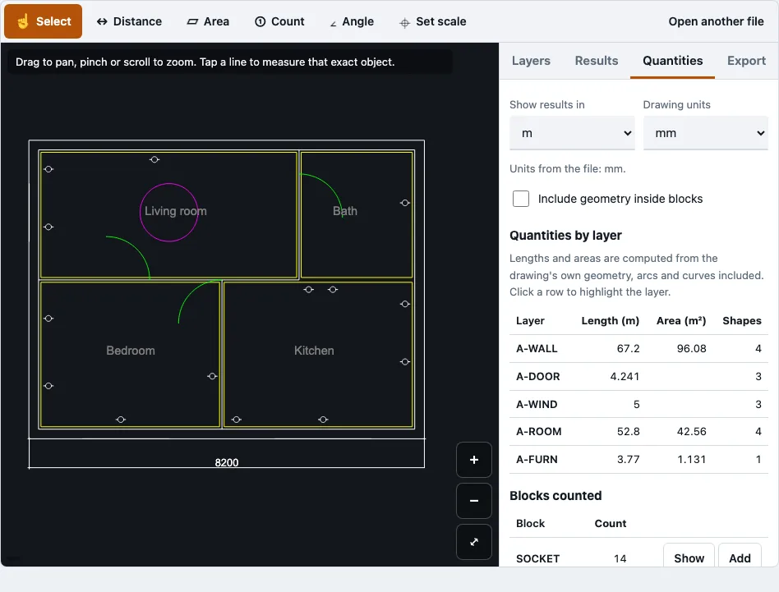Enable Include geometry inside blocks
The height and width of the screenshot is (592, 779).
(521, 199)
